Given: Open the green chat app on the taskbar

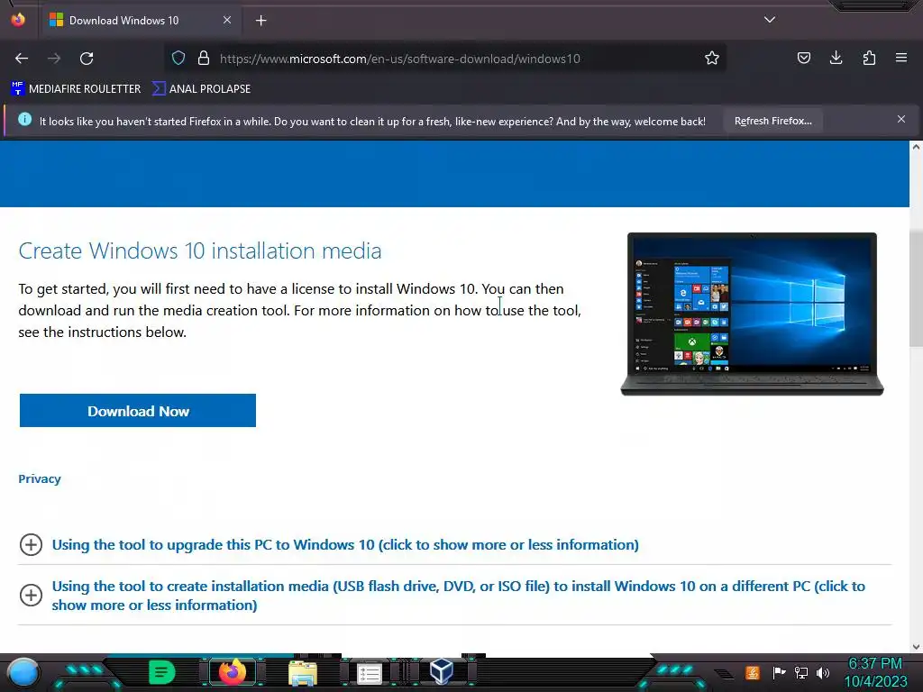Looking at the screenshot, I should point(162,672).
